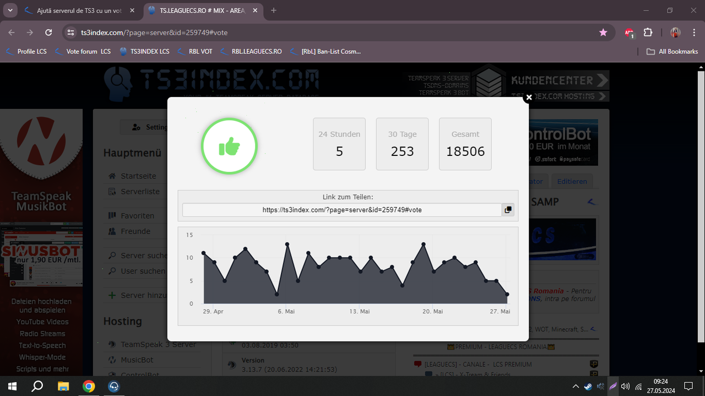
Task: Switch to the Editieren tab
Action: 572,181
